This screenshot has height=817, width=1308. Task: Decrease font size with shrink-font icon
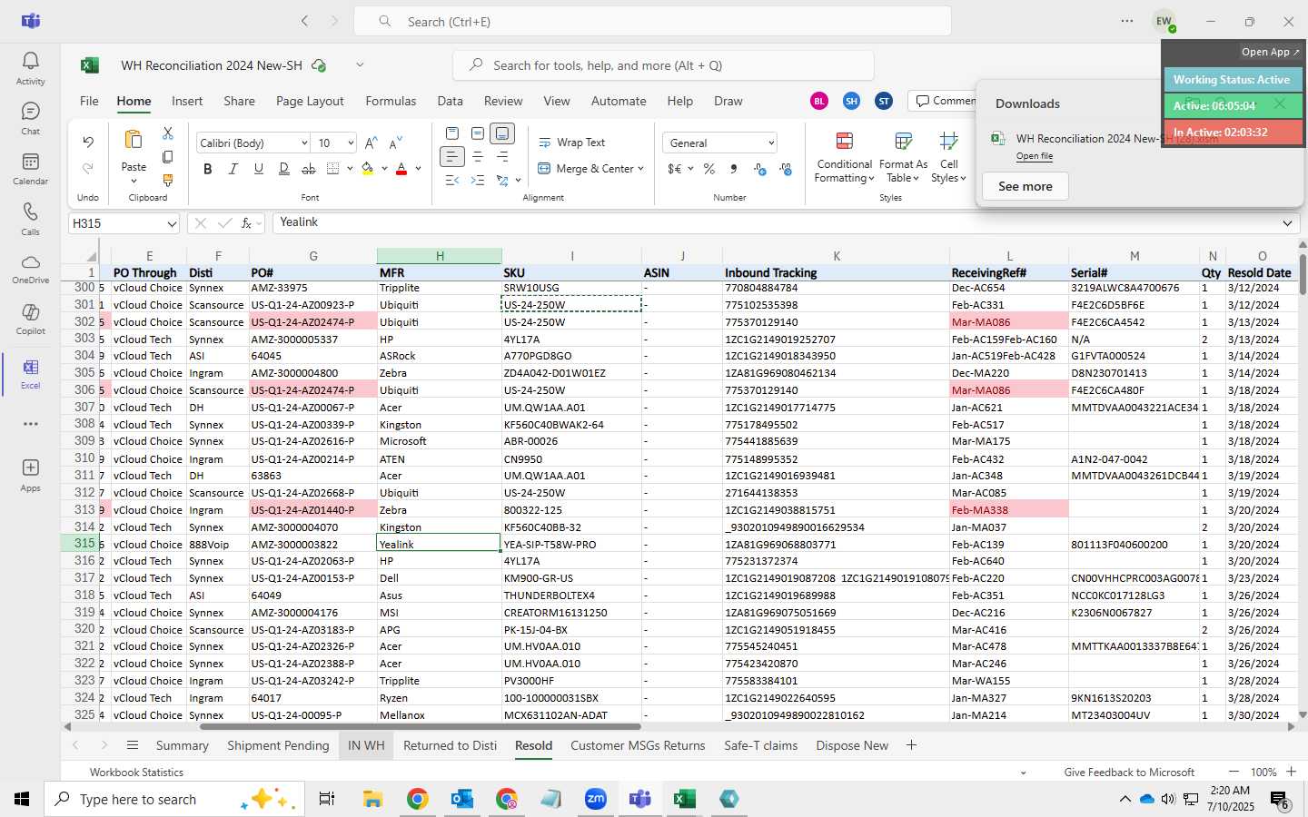click(x=395, y=143)
